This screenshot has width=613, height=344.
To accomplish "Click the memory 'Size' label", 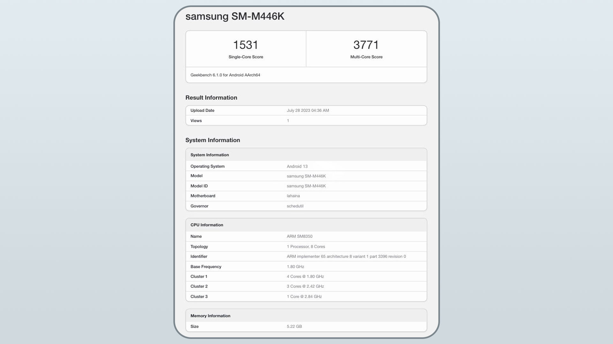I will click(194, 326).
